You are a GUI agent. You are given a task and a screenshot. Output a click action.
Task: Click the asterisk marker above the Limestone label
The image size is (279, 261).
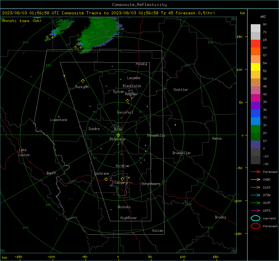click(59, 117)
